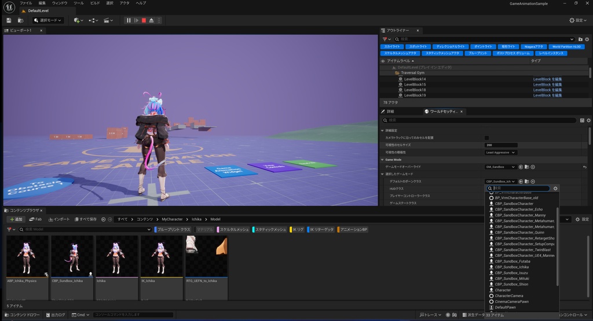
Task: Select CBP_Sundbox_Futaba in class list
Action: point(512,261)
